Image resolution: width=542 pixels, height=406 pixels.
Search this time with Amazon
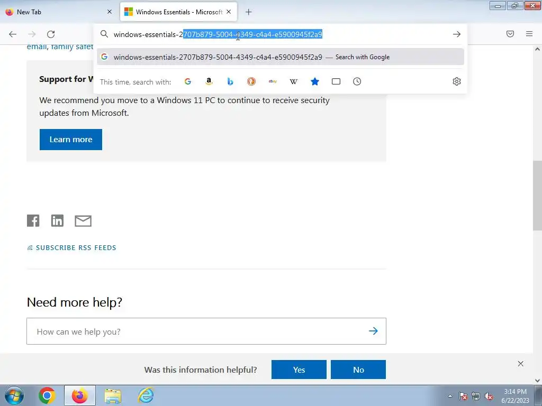coord(209,81)
